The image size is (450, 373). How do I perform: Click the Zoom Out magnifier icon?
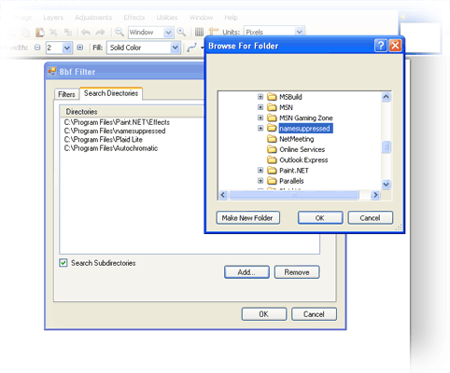pyautogui.click(x=120, y=32)
